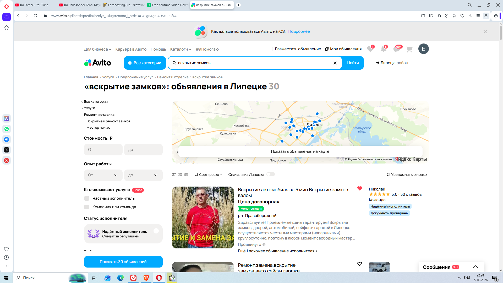Toggle Сначала из Липецка switch
The width and height of the screenshot is (503, 283).
pos(270,175)
